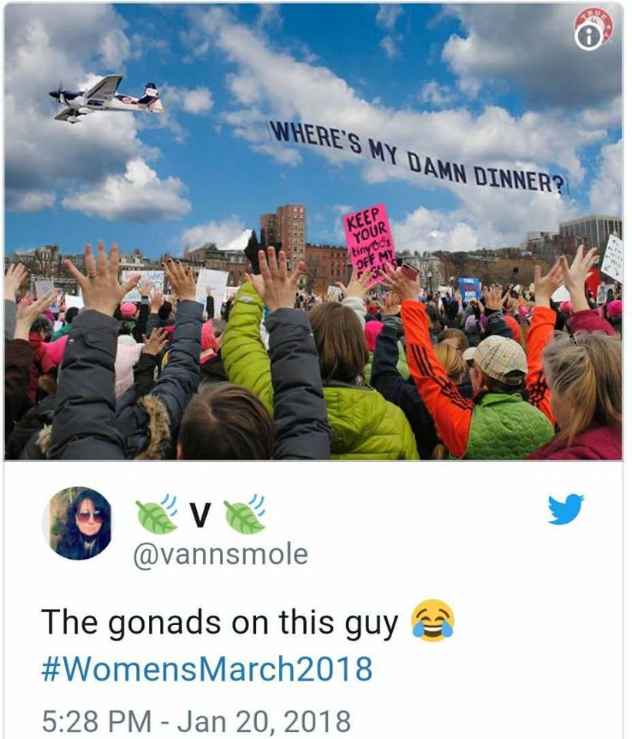Click the tall brick building in the photo
This screenshot has width=632, height=739.
[284, 236]
